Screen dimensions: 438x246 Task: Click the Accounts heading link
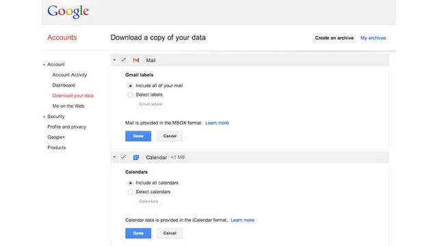click(62, 38)
